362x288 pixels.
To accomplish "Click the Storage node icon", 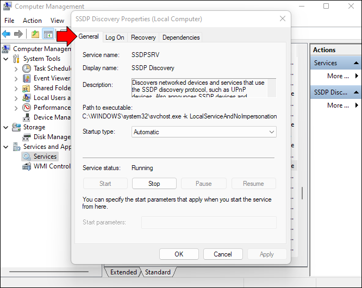I will (16, 127).
